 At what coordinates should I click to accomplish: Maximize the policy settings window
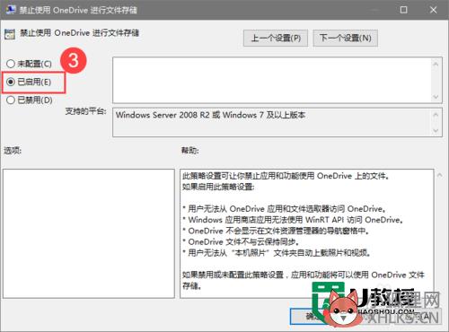[x=403, y=10]
